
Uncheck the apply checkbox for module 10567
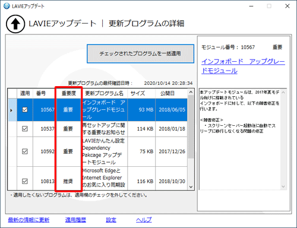(25, 110)
